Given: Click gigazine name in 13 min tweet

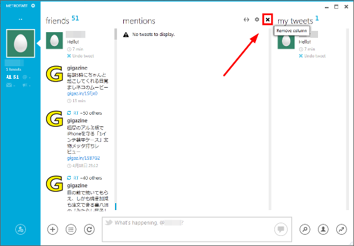Looking at the screenshot, I should [77, 68].
